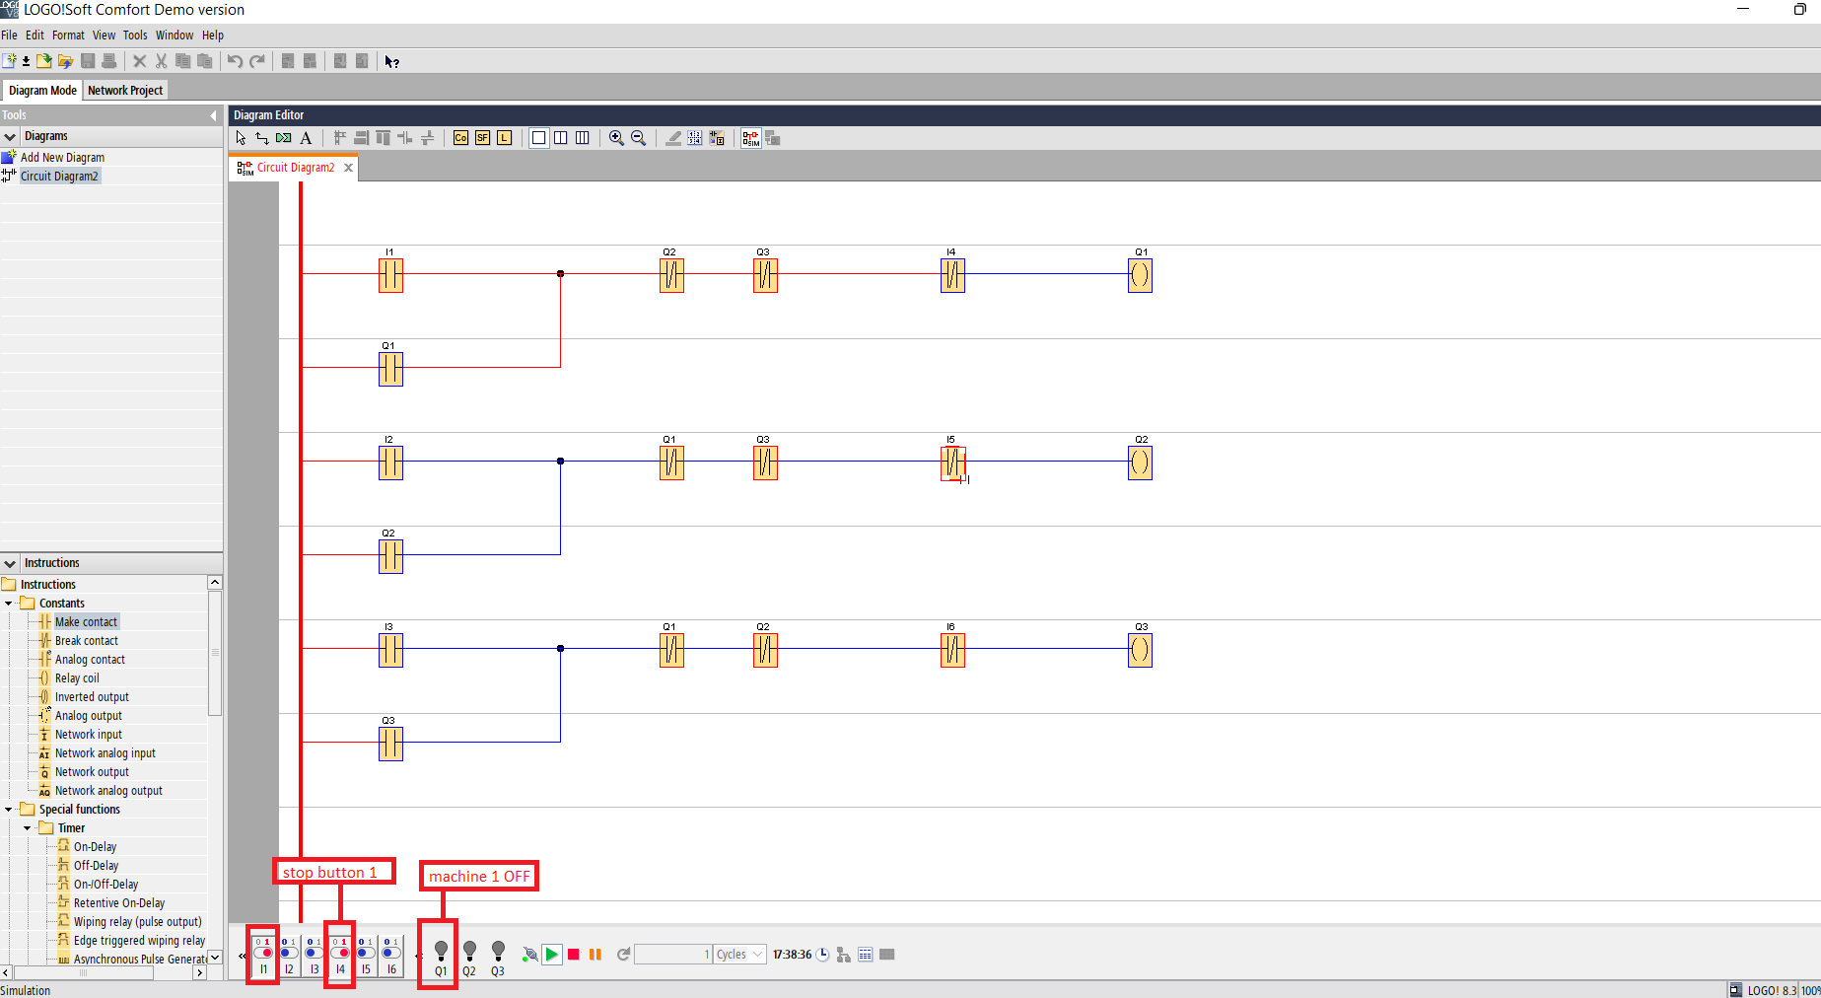Image resolution: width=1821 pixels, height=998 pixels.
Task: Click the zoom in magnifier icon
Action: 616,138
